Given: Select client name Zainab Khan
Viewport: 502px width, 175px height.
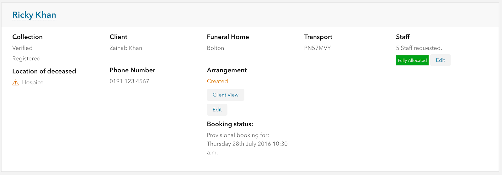Looking at the screenshot, I should (x=126, y=48).
